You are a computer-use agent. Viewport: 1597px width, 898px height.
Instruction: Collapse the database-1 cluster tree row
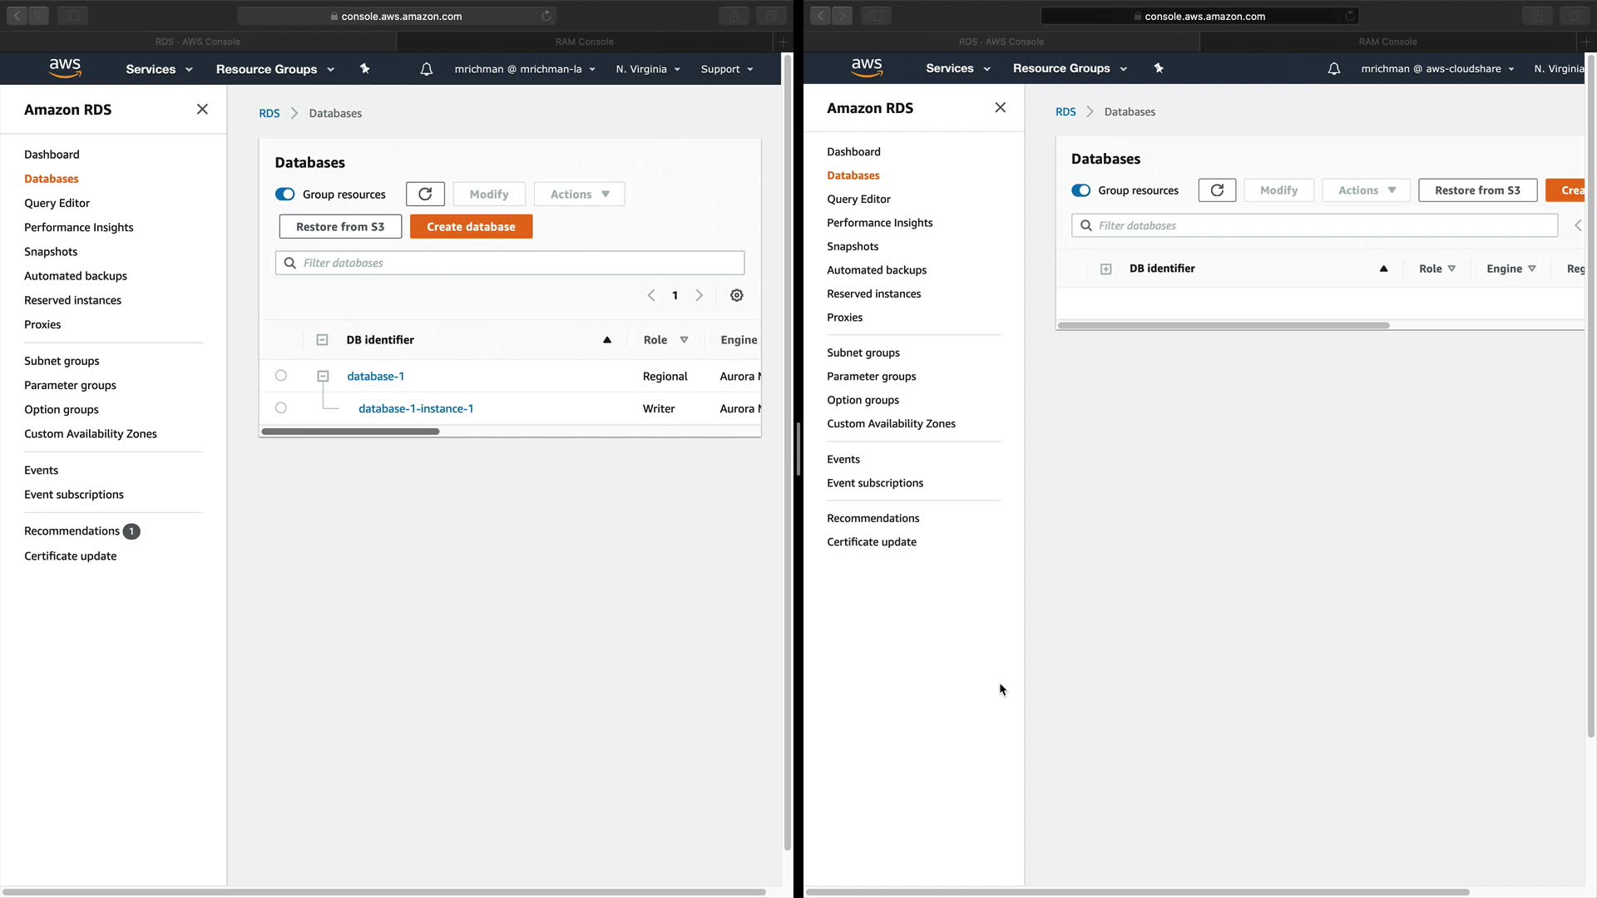pyautogui.click(x=323, y=377)
